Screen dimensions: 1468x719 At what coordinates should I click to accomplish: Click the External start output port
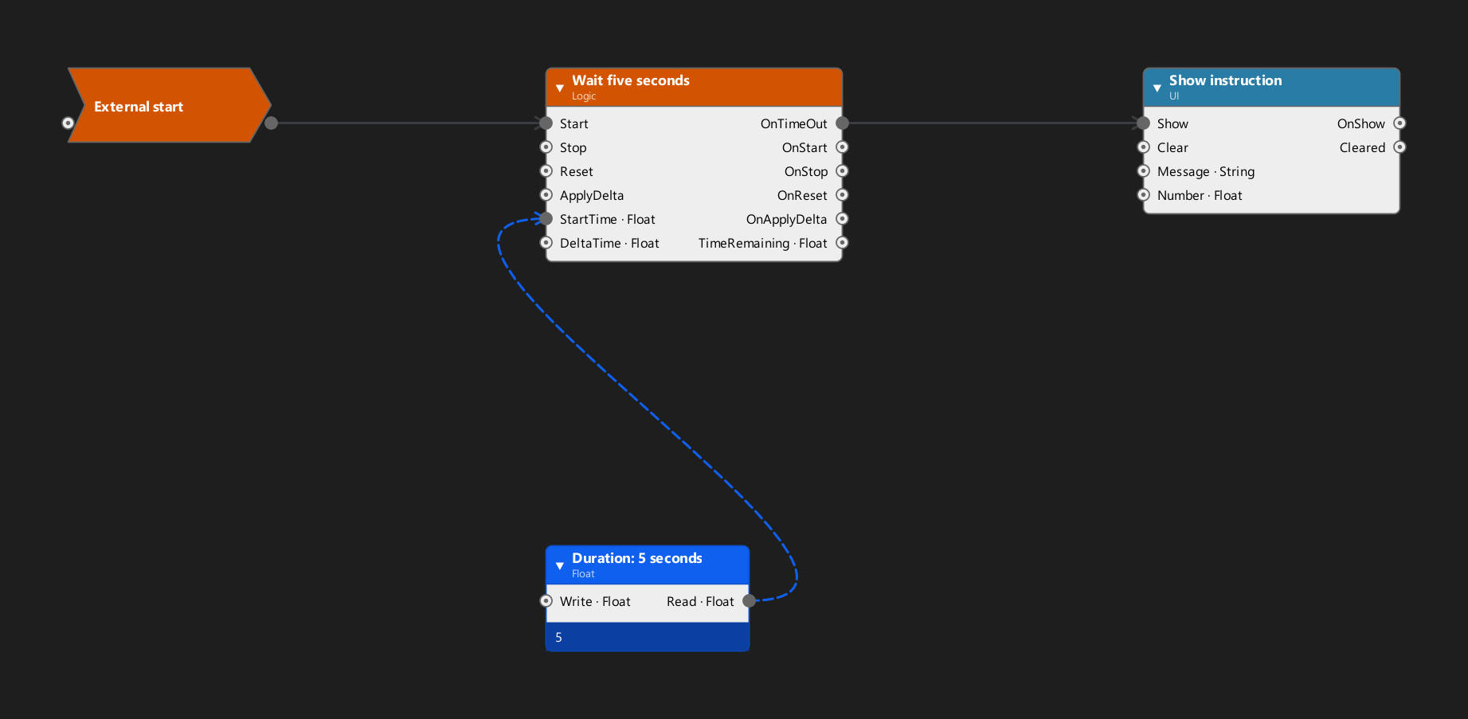[x=271, y=123]
